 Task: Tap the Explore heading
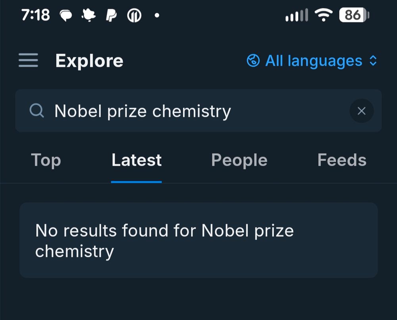tap(89, 61)
